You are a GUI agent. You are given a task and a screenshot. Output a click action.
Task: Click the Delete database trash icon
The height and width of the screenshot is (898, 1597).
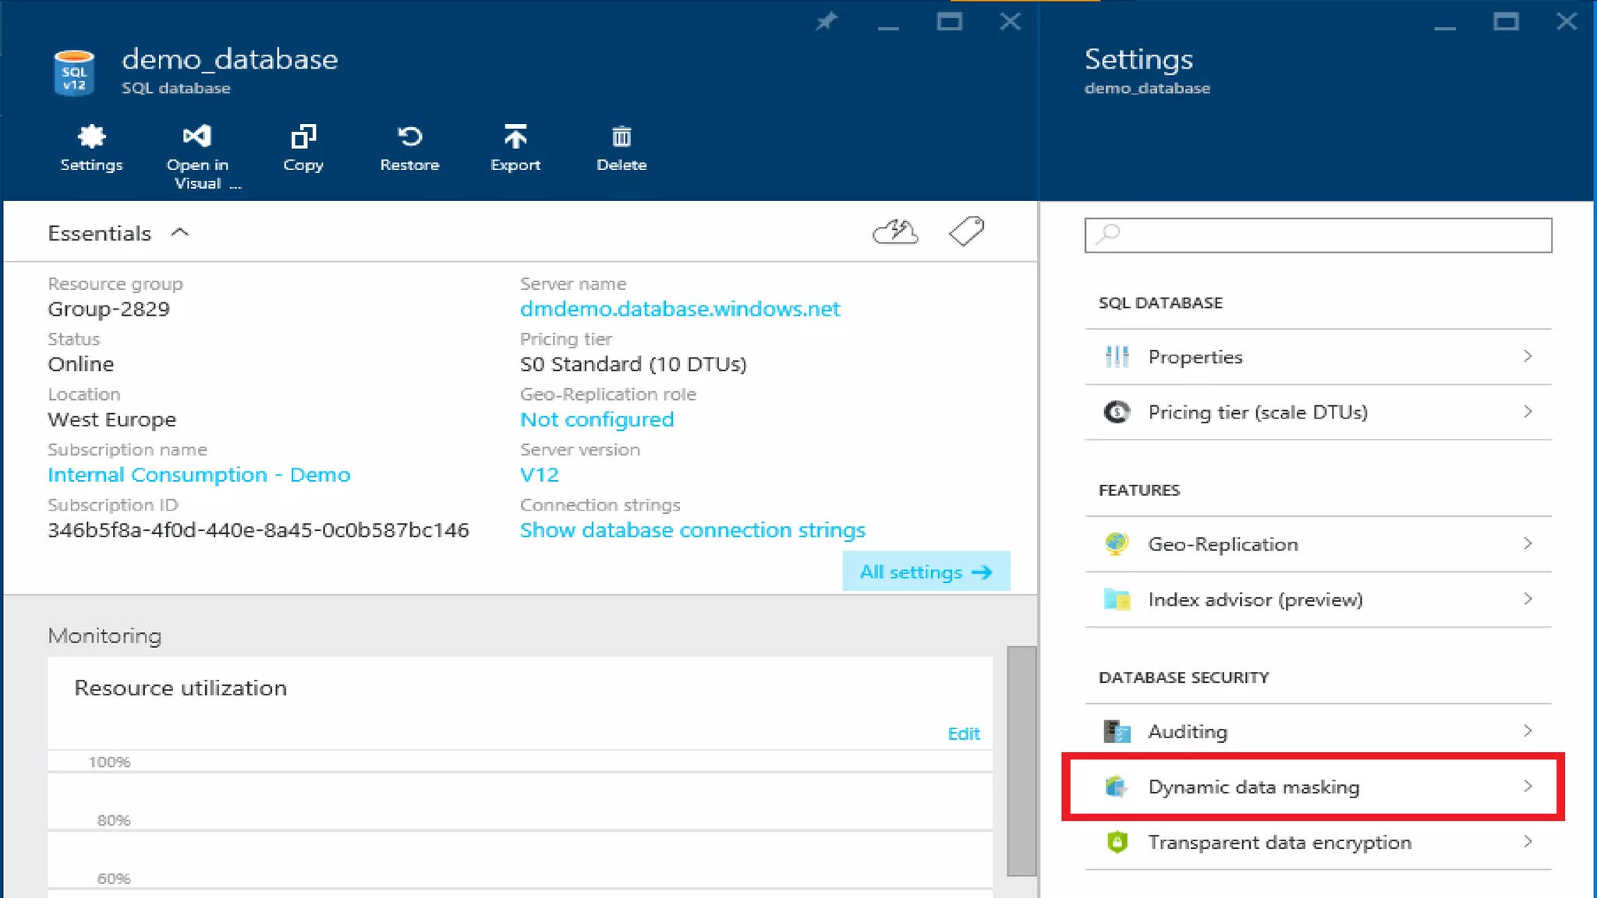pos(621,137)
